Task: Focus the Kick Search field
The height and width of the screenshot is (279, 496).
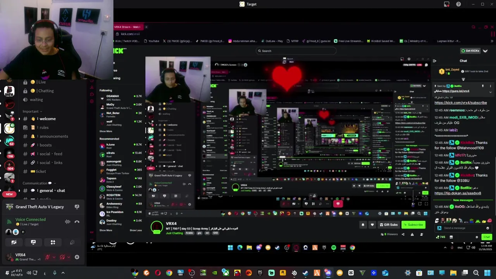Action: (296, 51)
